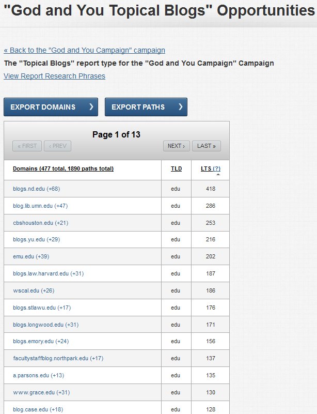Click the LTS sort arrow indicator
The height and width of the screenshot is (414, 317).
217,175
